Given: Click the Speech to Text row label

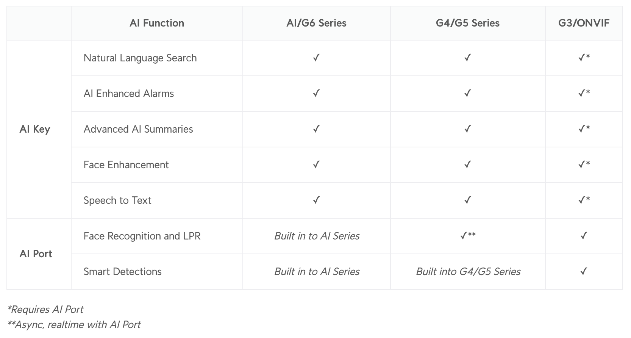Looking at the screenshot, I should click(117, 200).
